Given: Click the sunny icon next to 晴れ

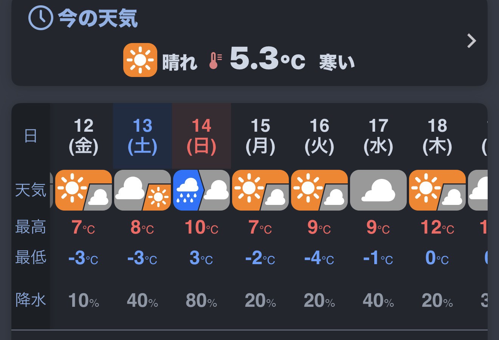Looking at the screenshot, I should [x=140, y=60].
